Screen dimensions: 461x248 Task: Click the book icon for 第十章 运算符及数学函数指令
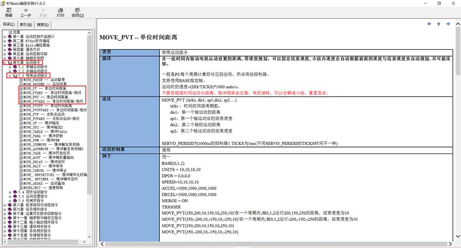click(x=10, y=214)
